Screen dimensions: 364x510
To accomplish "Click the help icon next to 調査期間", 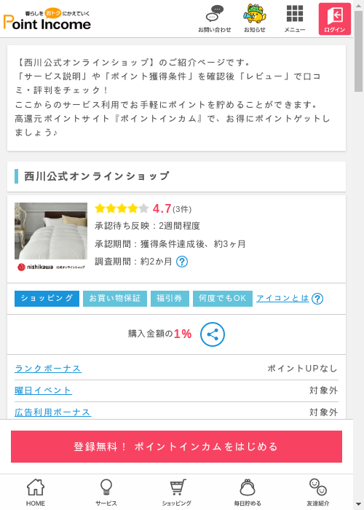I will point(182,262).
